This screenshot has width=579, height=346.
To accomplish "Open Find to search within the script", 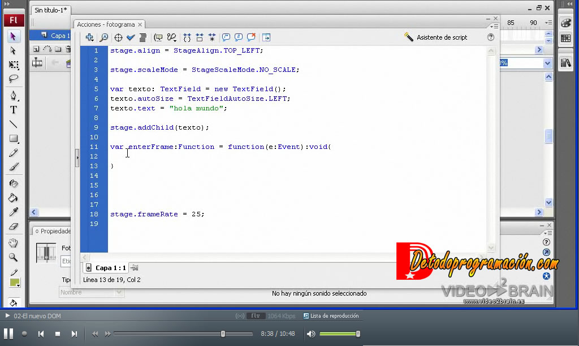I will click(104, 37).
